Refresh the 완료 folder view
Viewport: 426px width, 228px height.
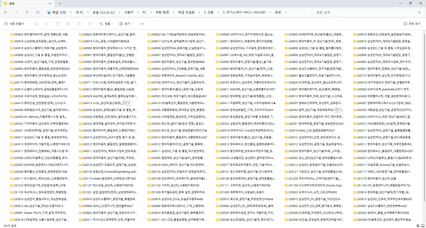click(38, 12)
